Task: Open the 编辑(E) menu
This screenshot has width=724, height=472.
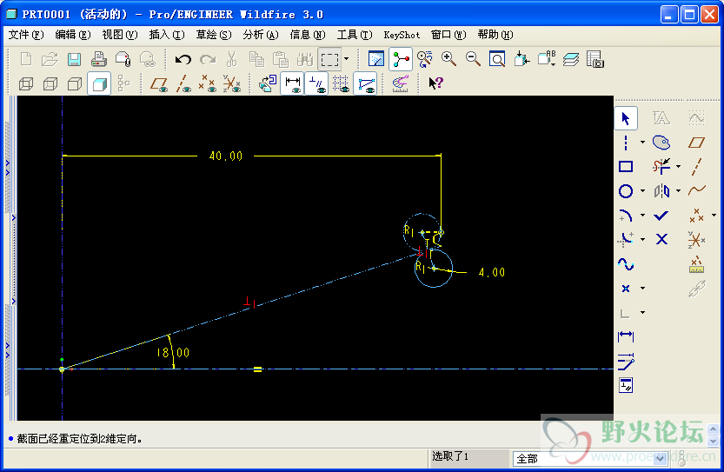Action: (x=72, y=35)
